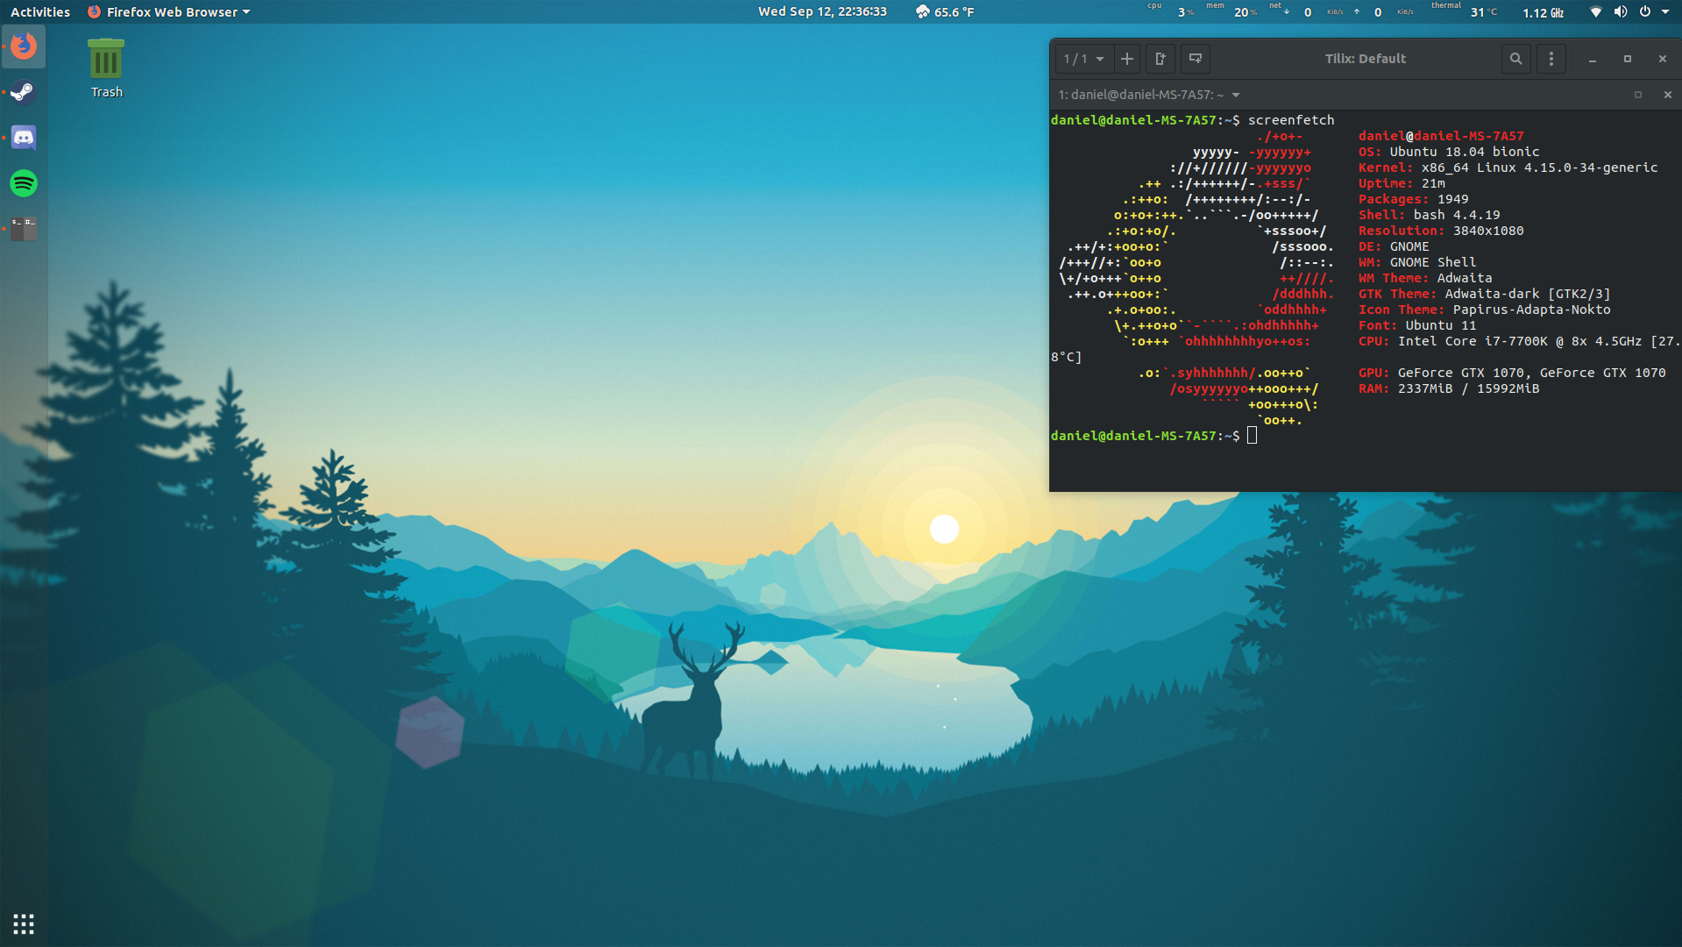Click the net download speed indicator
The image size is (1682, 947).
click(x=1306, y=11)
